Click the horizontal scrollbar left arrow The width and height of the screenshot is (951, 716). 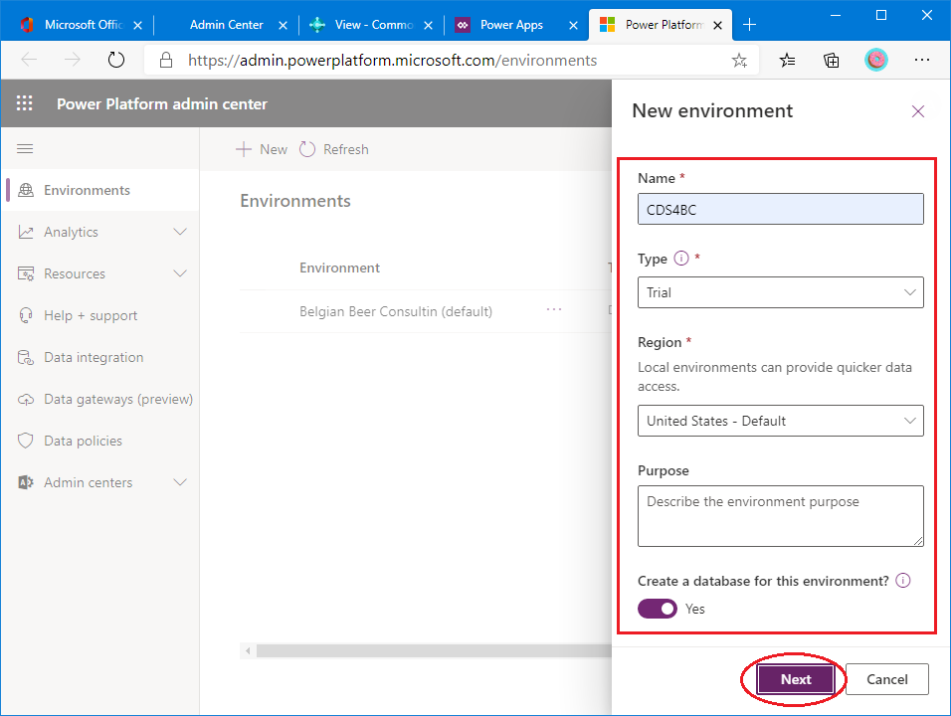pos(248,651)
